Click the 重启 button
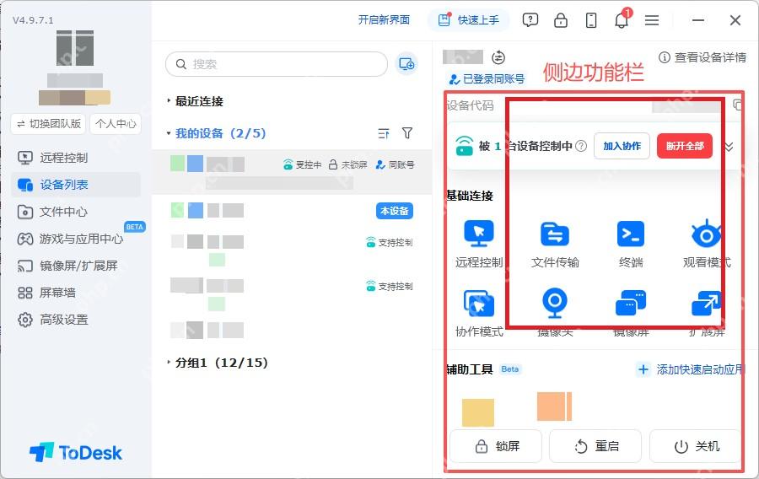 coord(596,446)
